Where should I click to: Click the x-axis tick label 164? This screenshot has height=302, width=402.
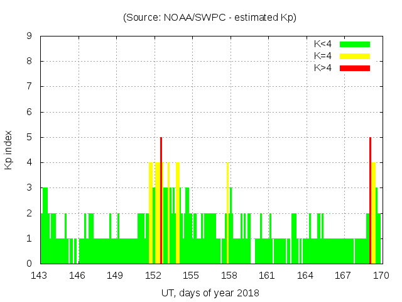click(x=305, y=275)
